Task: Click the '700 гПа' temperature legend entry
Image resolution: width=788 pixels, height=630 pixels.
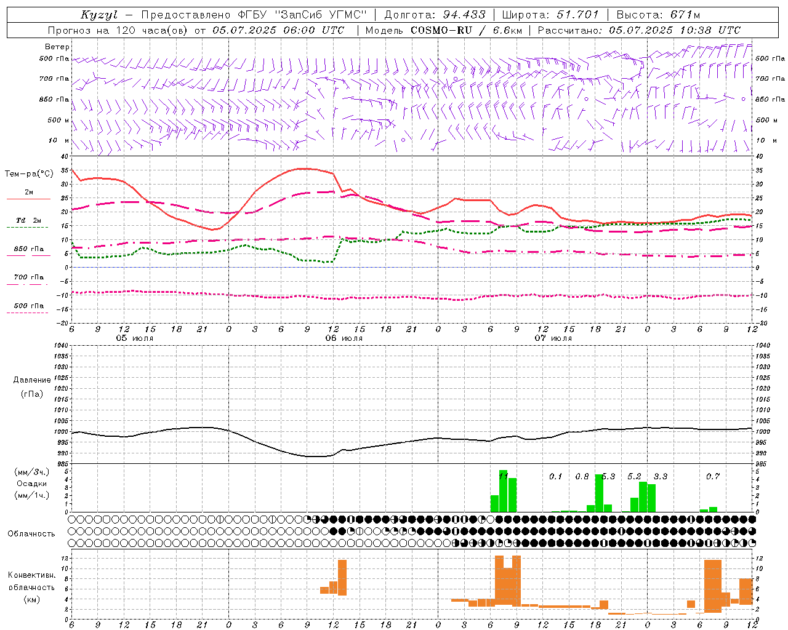Action: point(28,277)
